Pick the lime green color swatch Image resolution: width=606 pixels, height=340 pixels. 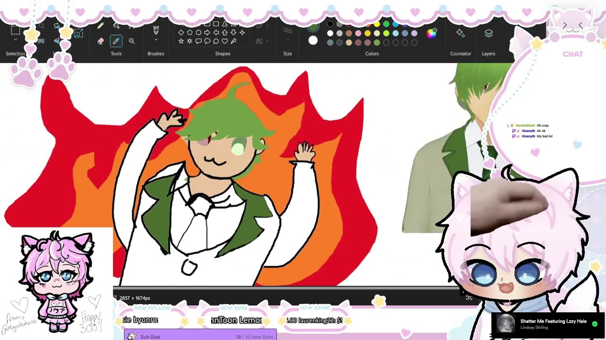click(386, 34)
